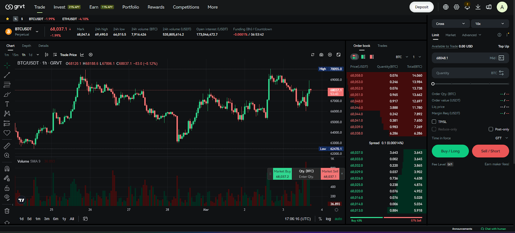Show asks only order book view
The height and width of the screenshot is (233, 515).
click(372, 57)
